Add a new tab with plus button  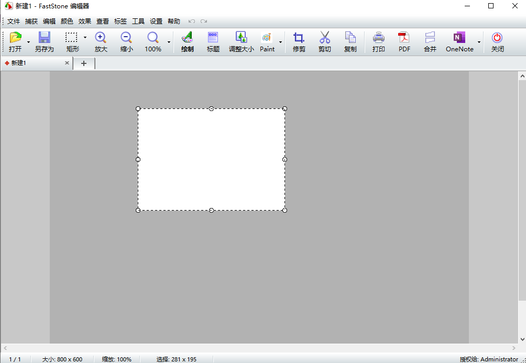pyautogui.click(x=84, y=63)
